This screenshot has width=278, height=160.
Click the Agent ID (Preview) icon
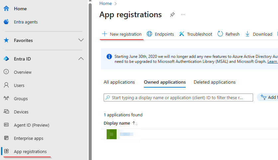pyautogui.click(x=6, y=125)
